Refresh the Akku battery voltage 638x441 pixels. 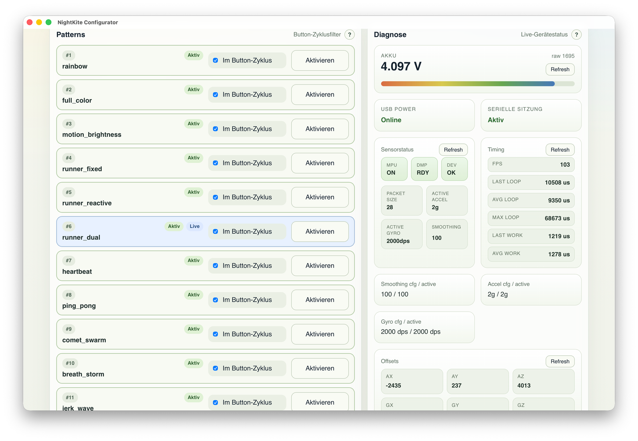pos(559,69)
